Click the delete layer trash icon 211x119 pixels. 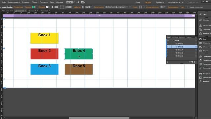195,62
